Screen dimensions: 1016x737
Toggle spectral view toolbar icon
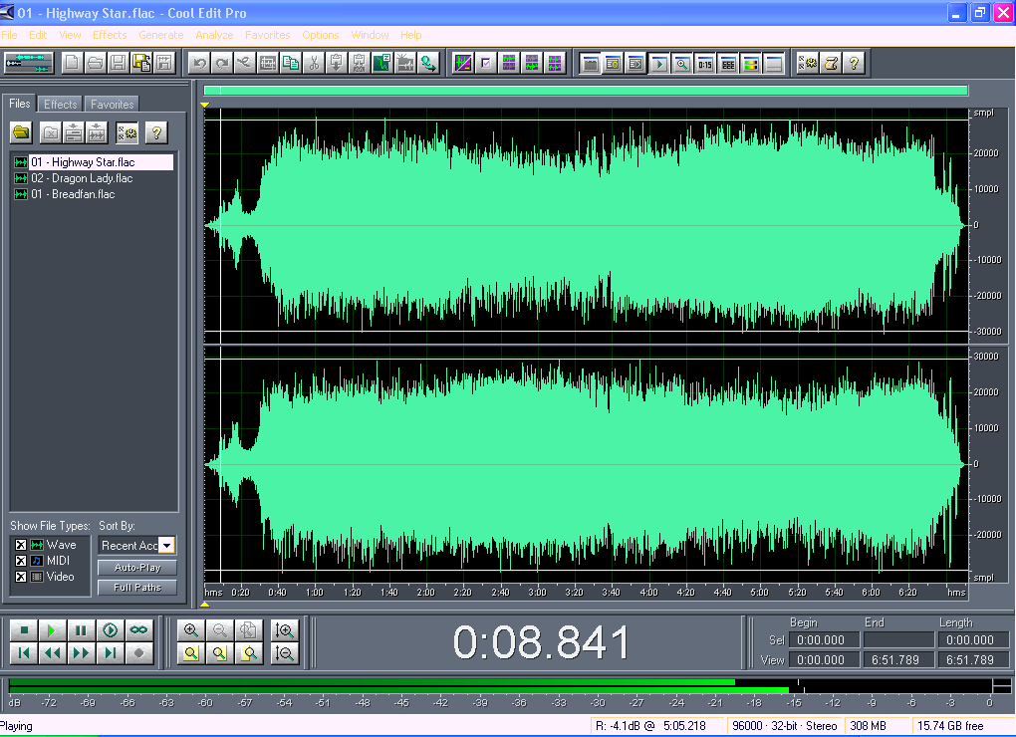click(462, 63)
